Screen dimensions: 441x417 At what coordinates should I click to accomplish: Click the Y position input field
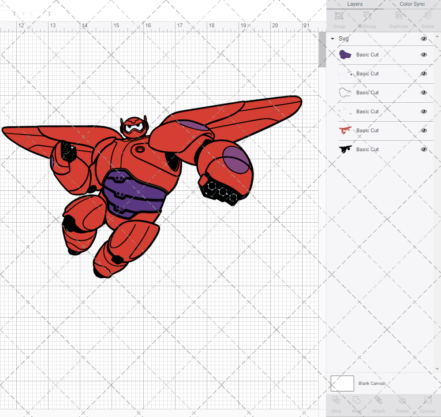(37, 14)
